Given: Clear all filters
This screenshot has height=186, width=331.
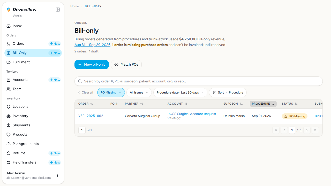Looking at the screenshot, I should point(85,92).
